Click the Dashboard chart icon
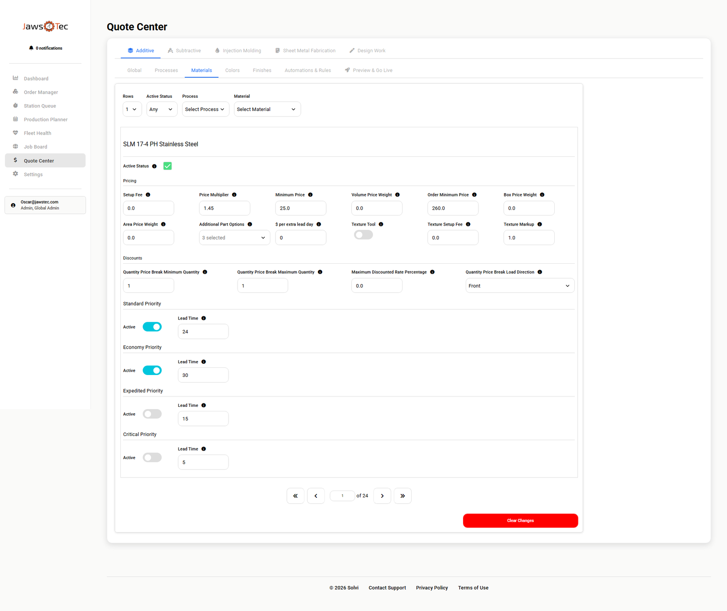 15,78
